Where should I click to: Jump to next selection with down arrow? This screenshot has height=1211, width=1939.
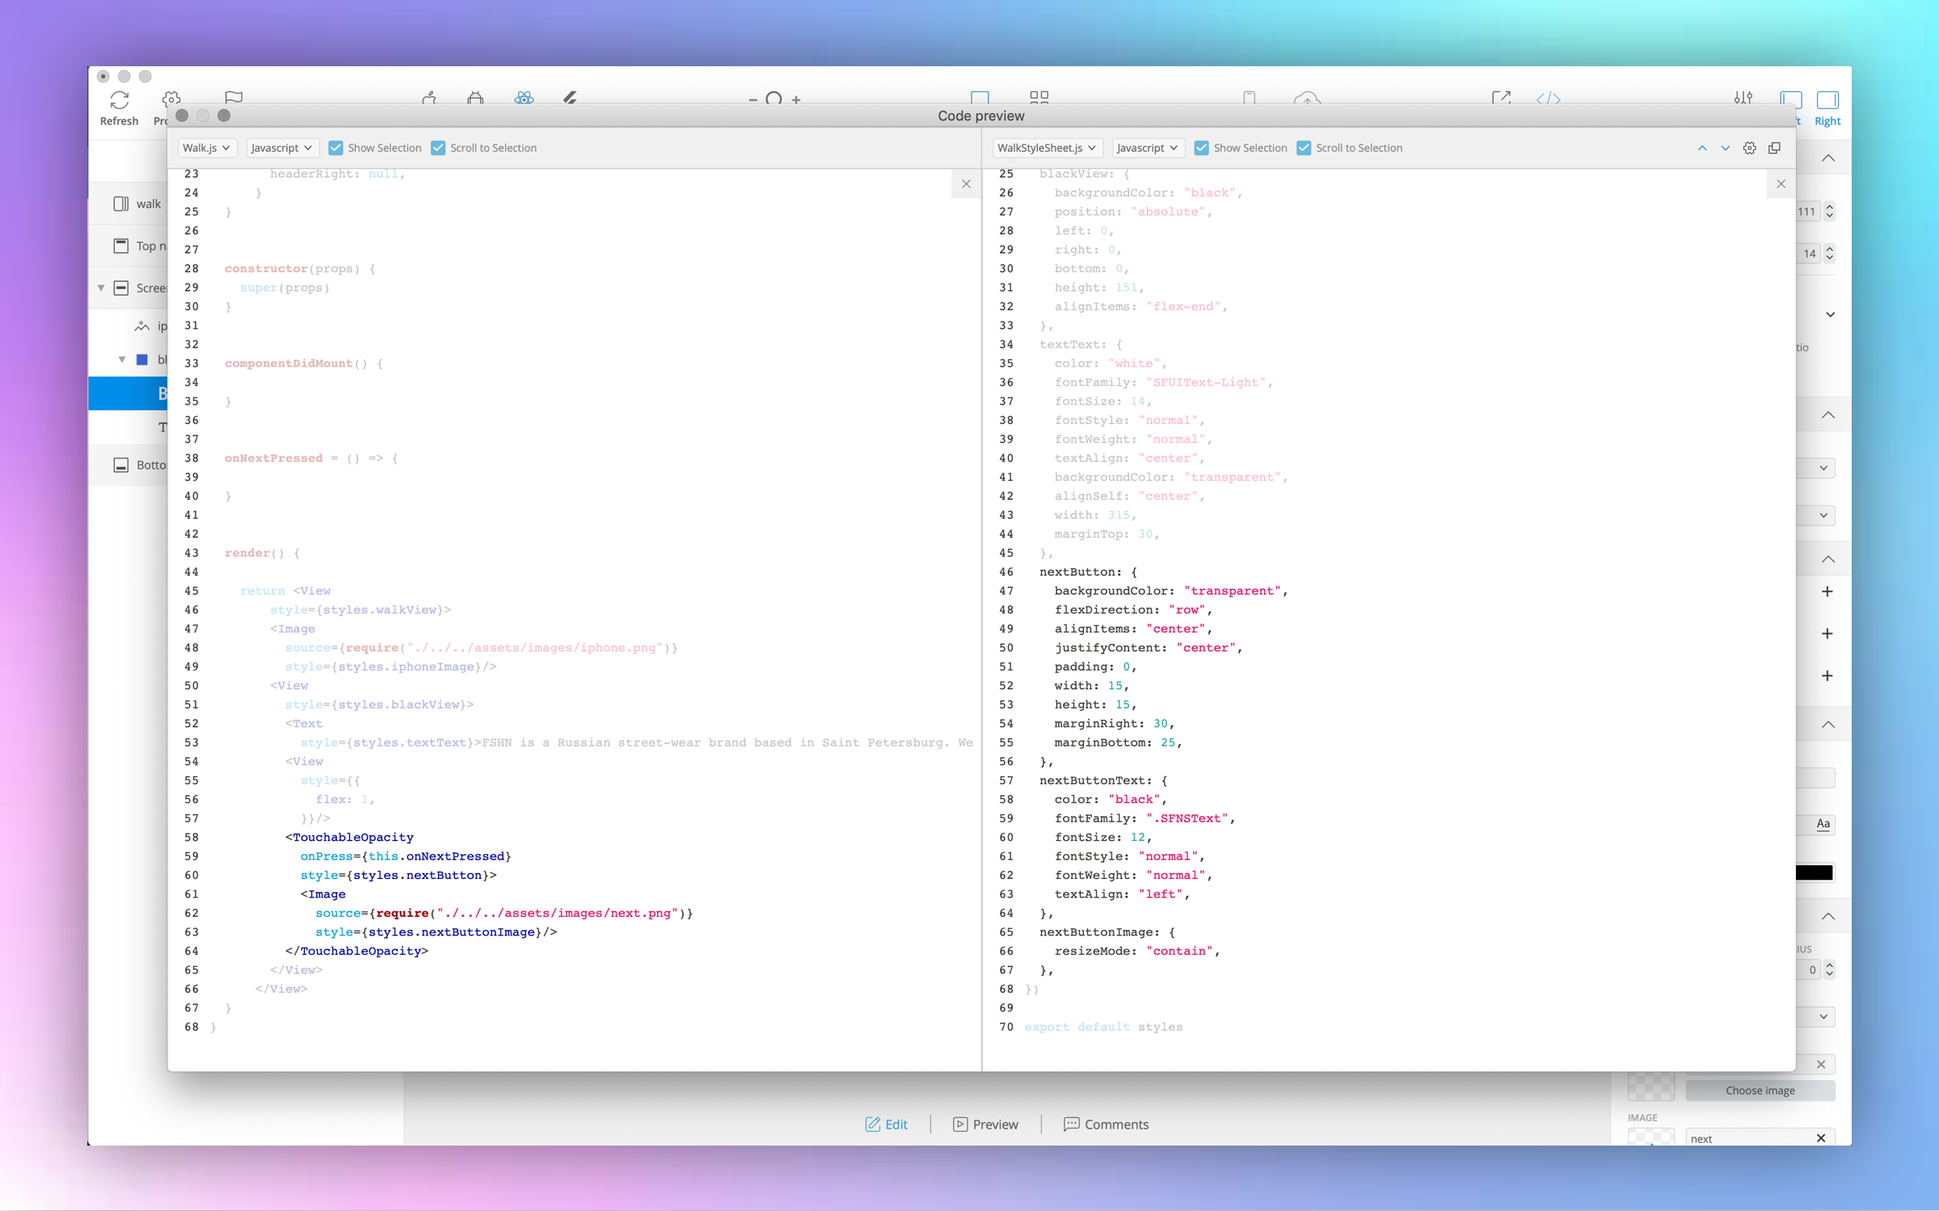1725,148
